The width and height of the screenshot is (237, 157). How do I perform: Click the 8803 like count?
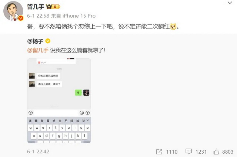[x=228, y=152]
